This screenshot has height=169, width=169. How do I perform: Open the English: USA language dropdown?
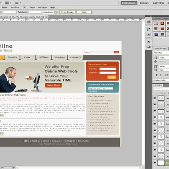[161, 80]
